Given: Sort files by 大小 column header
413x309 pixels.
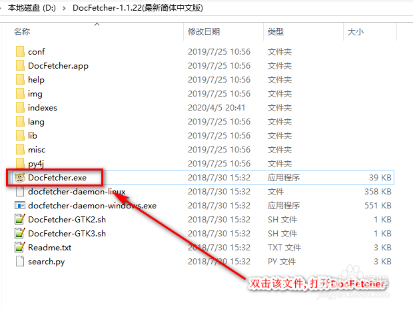Looking at the screenshot, I should pos(356,32).
